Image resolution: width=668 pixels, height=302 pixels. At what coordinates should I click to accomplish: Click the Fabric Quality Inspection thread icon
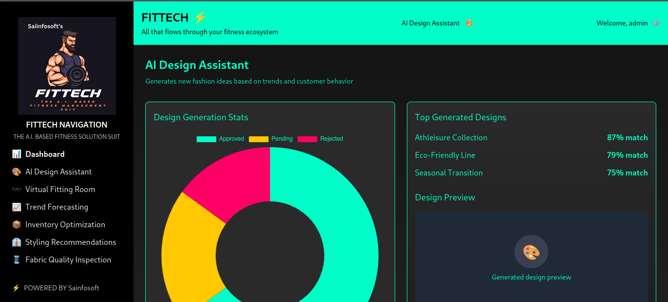(x=17, y=260)
